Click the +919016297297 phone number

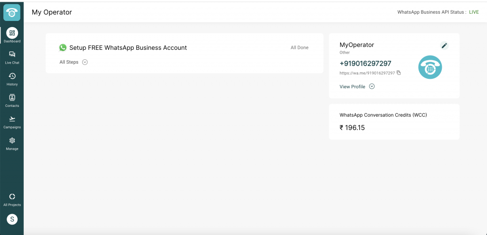tap(365, 64)
